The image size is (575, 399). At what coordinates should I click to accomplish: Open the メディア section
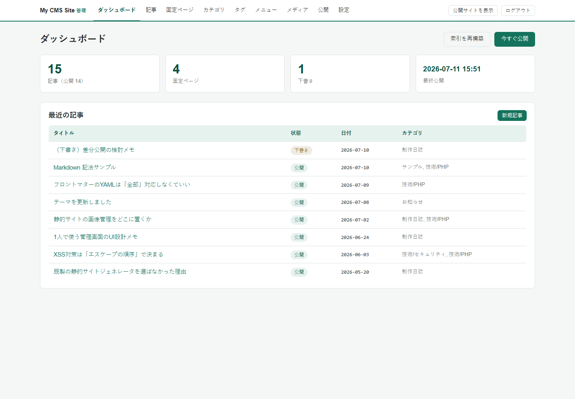[297, 10]
